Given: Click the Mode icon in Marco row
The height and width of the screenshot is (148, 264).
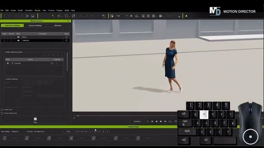Looking at the screenshot, I should pos(66,37).
